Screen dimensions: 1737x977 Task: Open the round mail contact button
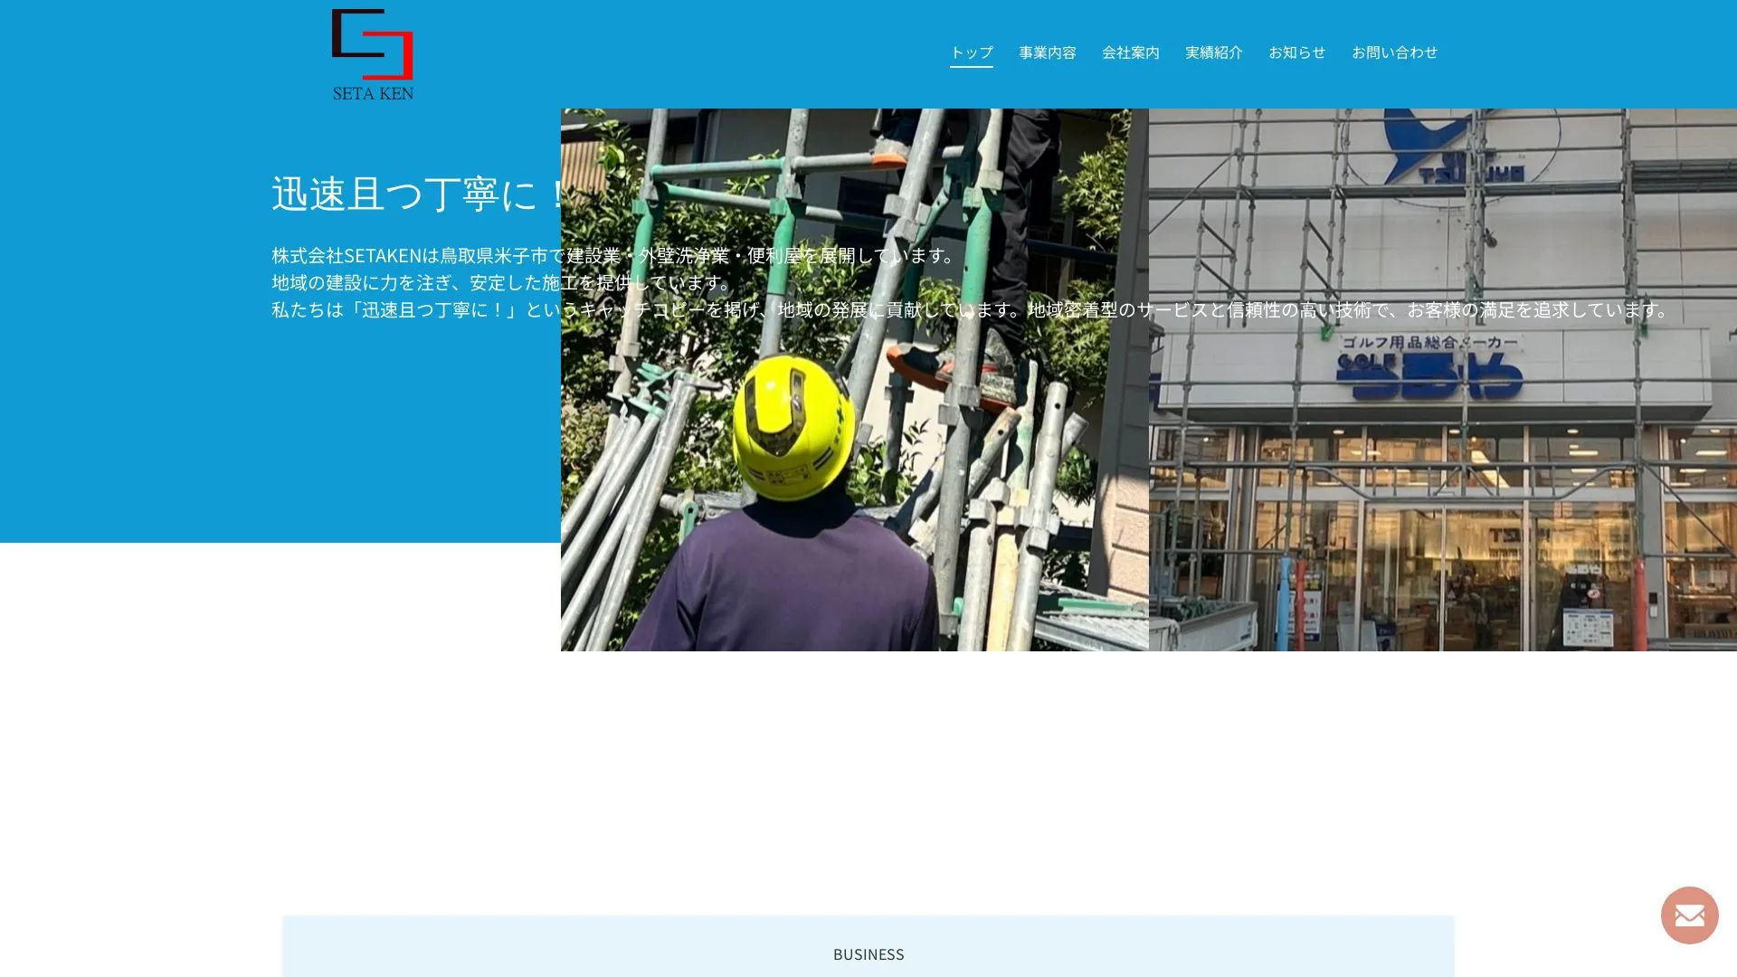coord(1689,915)
